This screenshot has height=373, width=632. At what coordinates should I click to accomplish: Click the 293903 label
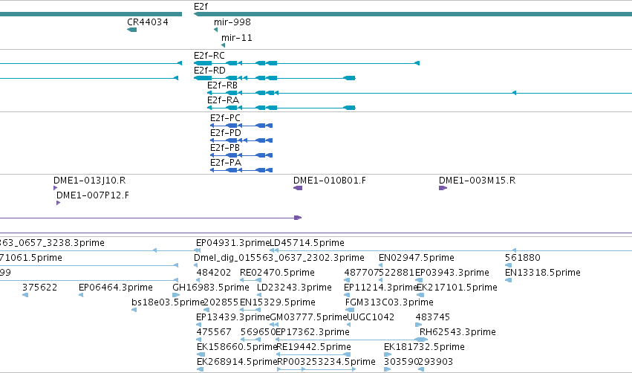(x=436, y=362)
